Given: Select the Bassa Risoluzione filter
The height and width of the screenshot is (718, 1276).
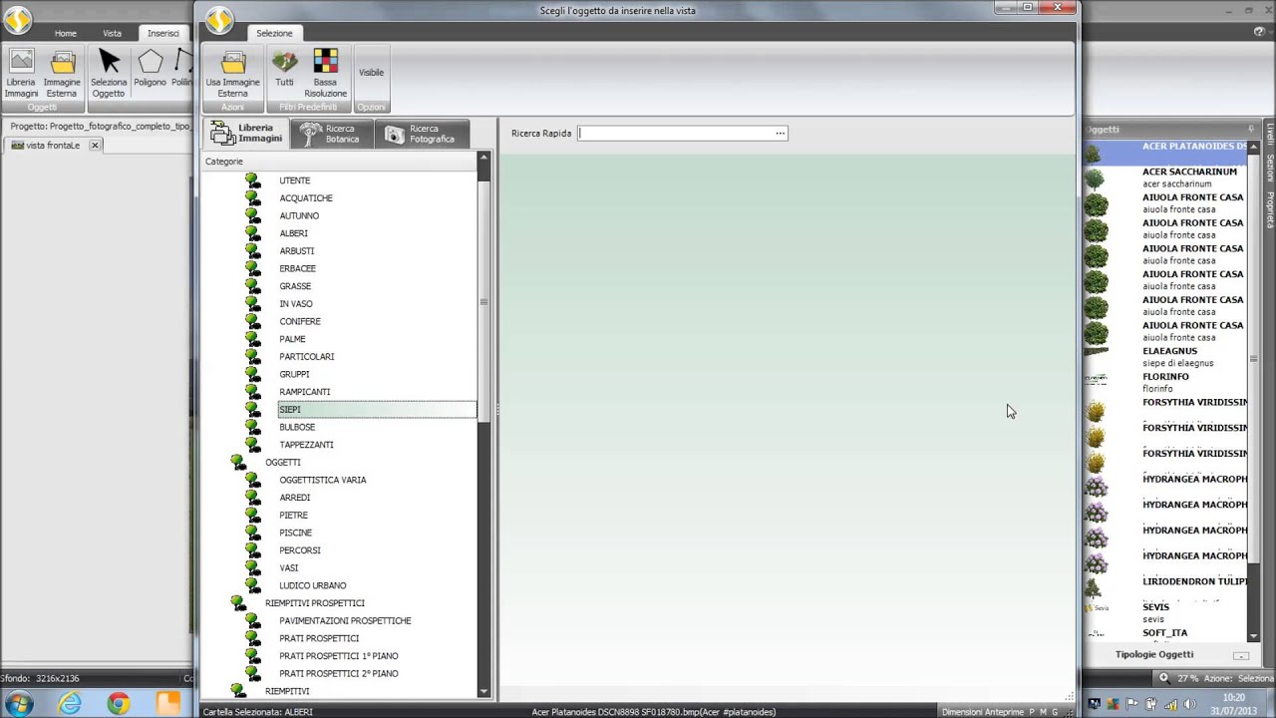Looking at the screenshot, I should (325, 73).
